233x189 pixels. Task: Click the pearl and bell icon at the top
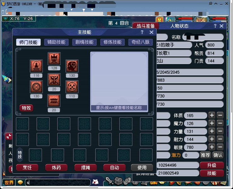[169, 19]
